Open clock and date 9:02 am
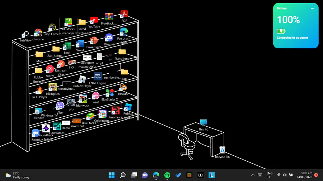The width and height of the screenshot is (323, 181). coord(304,175)
